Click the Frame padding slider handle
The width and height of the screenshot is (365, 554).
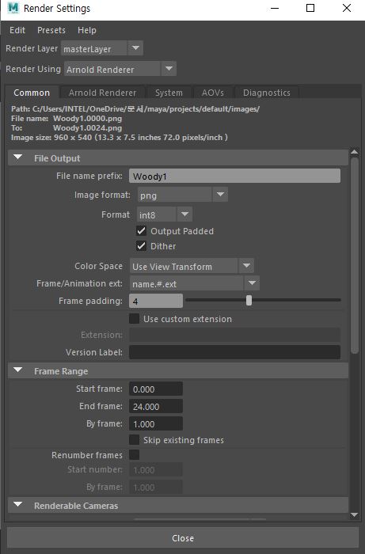pos(249,300)
